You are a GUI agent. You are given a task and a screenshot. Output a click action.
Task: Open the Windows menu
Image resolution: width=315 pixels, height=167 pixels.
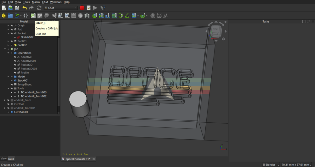(x=56, y=2)
